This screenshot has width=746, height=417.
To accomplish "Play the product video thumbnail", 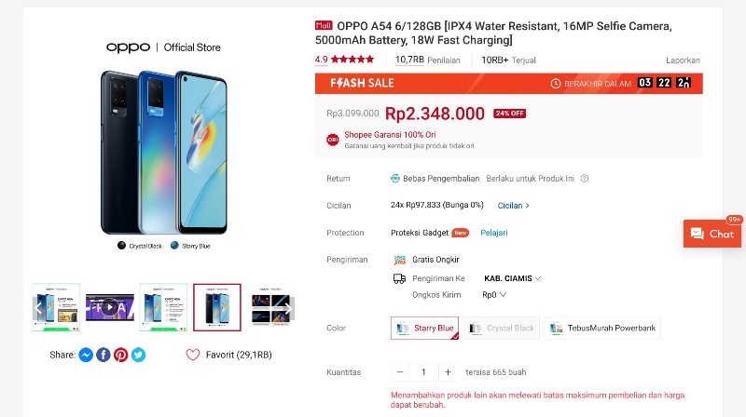I will point(110,306).
